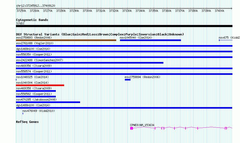This screenshot has height=143, width=240.
Task: Select the small esv2759894 blue bar
Action: (128, 80)
